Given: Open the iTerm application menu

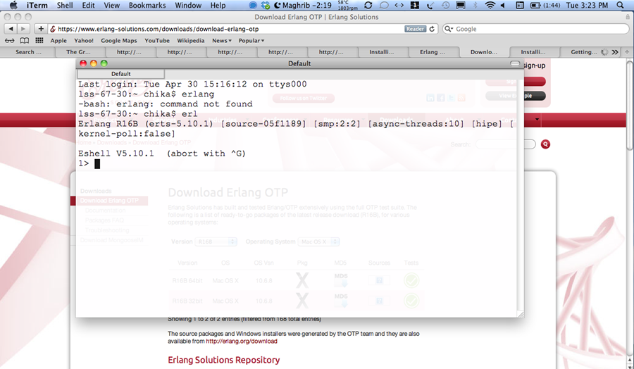Looking at the screenshot, I should coord(37,5).
